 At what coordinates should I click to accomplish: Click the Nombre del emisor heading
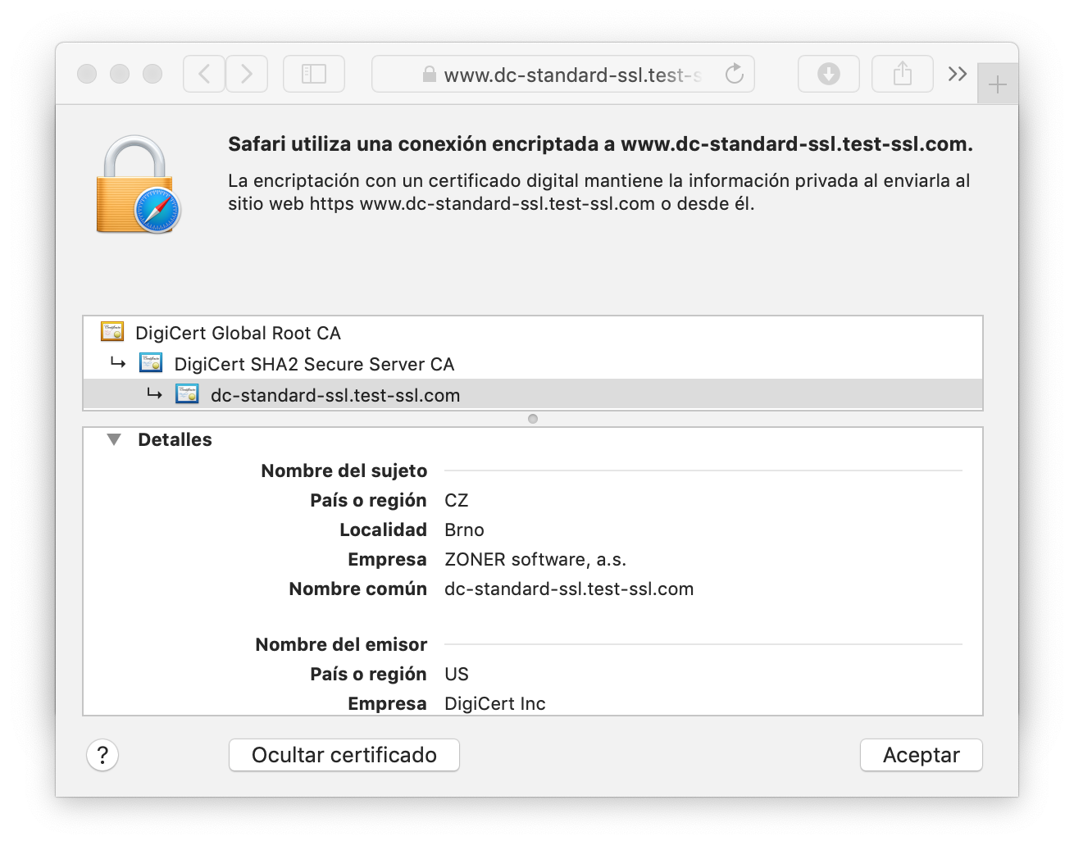coord(341,644)
